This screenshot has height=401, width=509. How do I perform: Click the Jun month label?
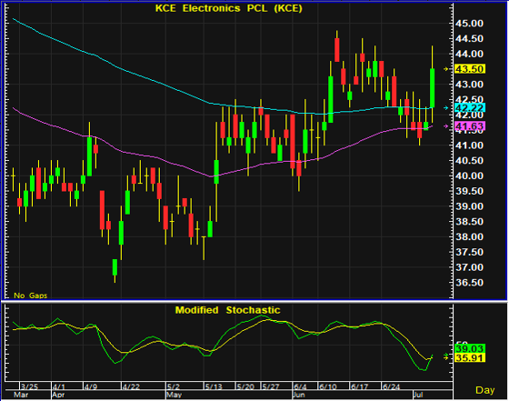coord(299,395)
